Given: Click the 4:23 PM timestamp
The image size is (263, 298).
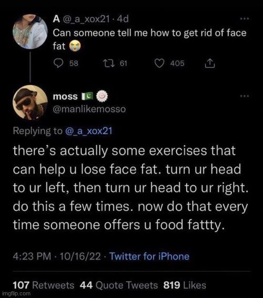Looking at the screenshot, I should pyautogui.click(x=32, y=256).
